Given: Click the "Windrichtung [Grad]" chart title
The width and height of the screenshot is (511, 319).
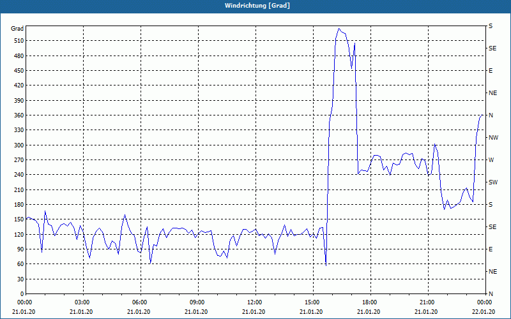Looking at the screenshot, I should (x=257, y=6).
